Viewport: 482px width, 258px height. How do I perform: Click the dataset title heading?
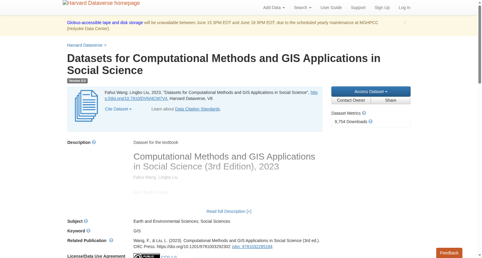(x=224, y=64)
